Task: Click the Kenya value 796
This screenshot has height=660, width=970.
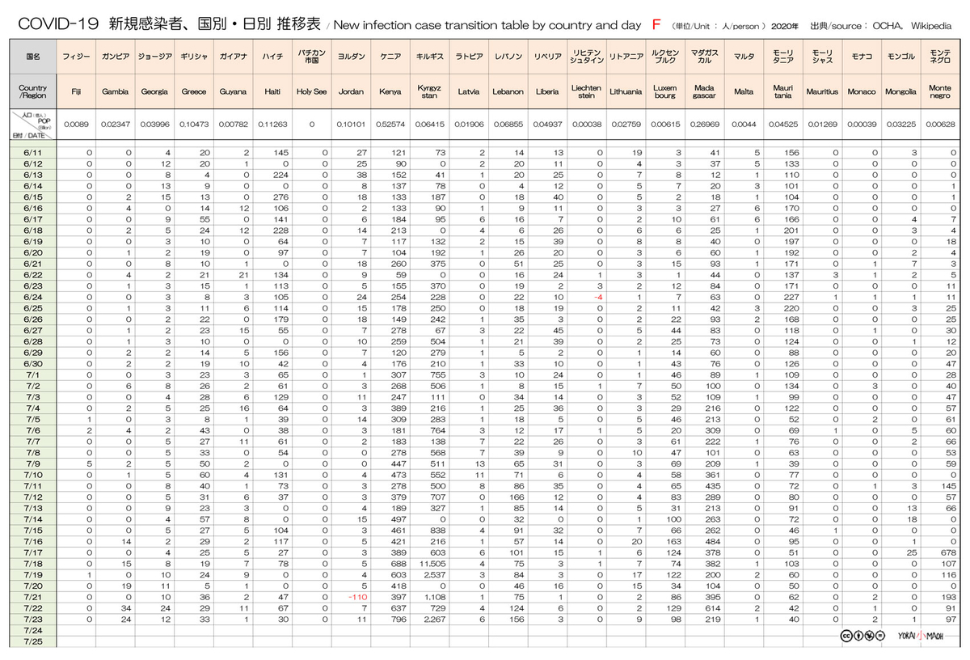Action: pyautogui.click(x=399, y=619)
